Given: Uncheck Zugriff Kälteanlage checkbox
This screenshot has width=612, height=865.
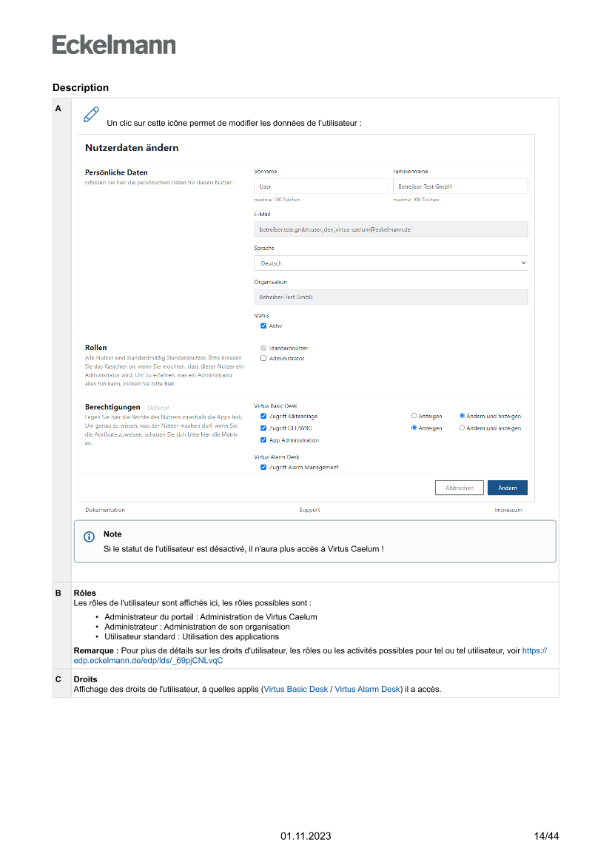Looking at the screenshot, I should tap(263, 416).
